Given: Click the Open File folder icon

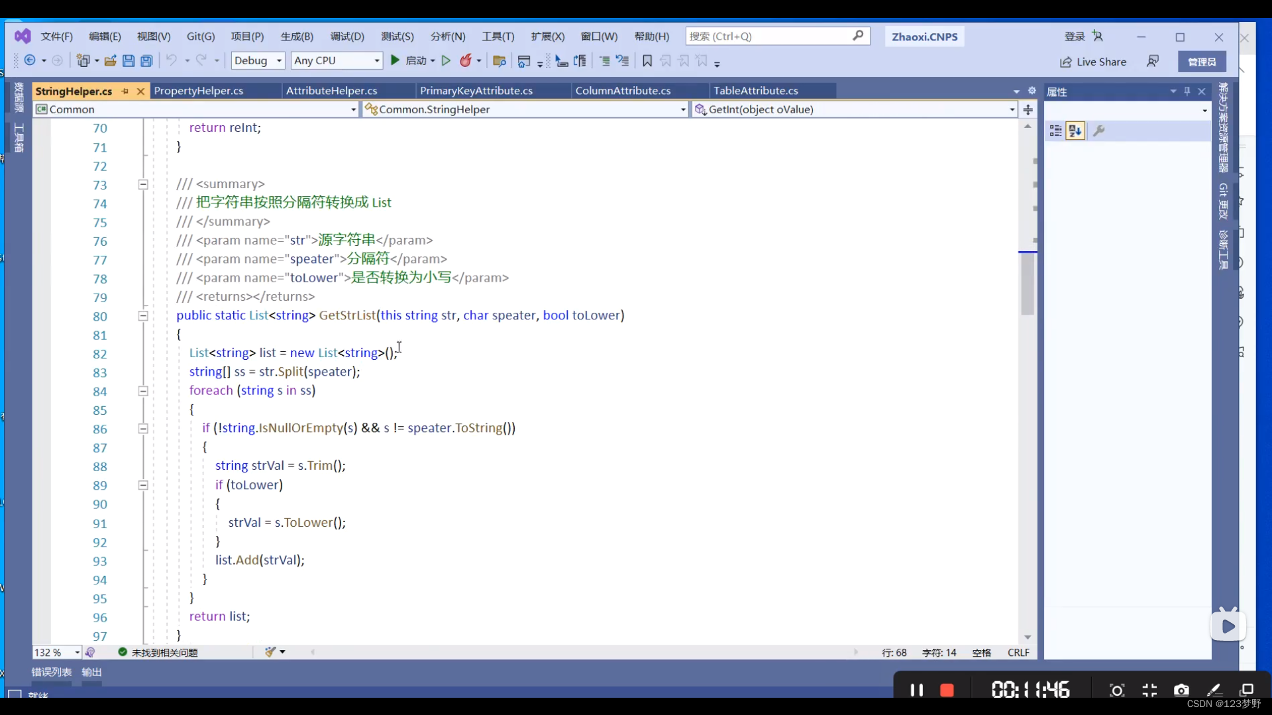Looking at the screenshot, I should tap(110, 60).
